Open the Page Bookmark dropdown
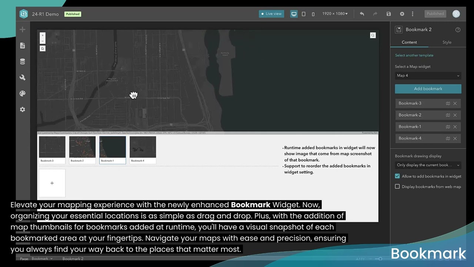Screen dimensions: 474x267 pyautogui.click(x=42, y=258)
